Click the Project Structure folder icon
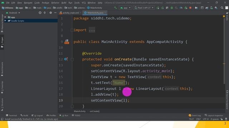Image resolution: width=229 pixels, height=128 pixels. (196, 8)
